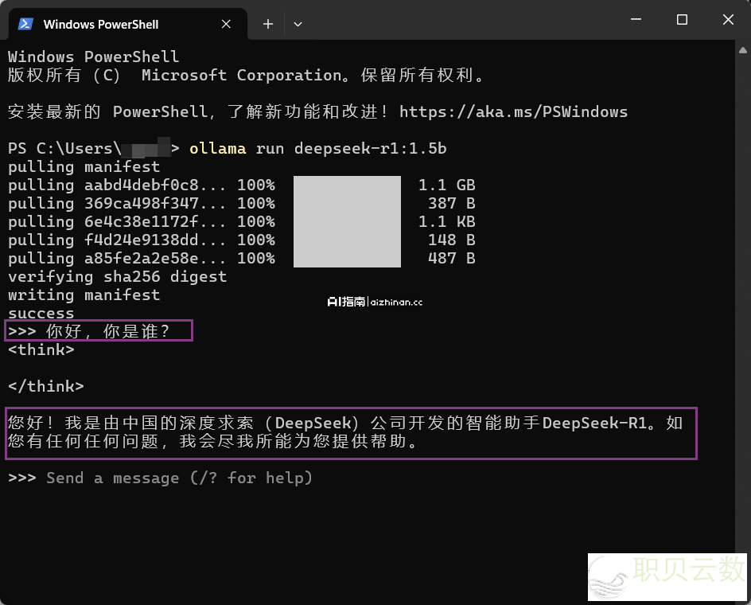The image size is (751, 605).
Task: Click the opening <think> tag
Action: pyautogui.click(x=41, y=349)
